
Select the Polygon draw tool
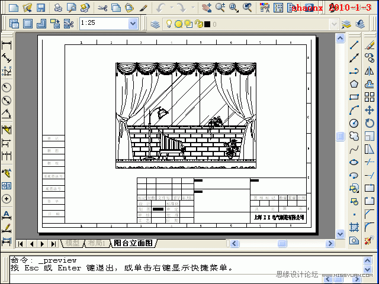pos(354,84)
